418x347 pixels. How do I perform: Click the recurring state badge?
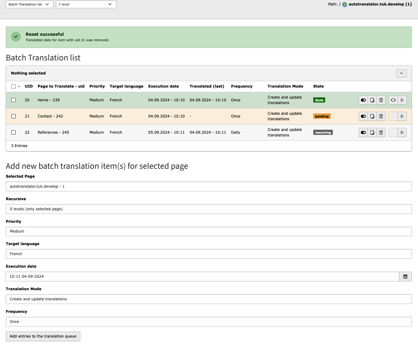click(323, 132)
